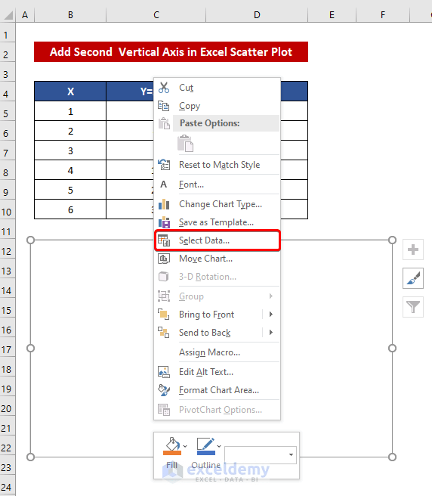Choose Select Data... menu entry

point(217,240)
